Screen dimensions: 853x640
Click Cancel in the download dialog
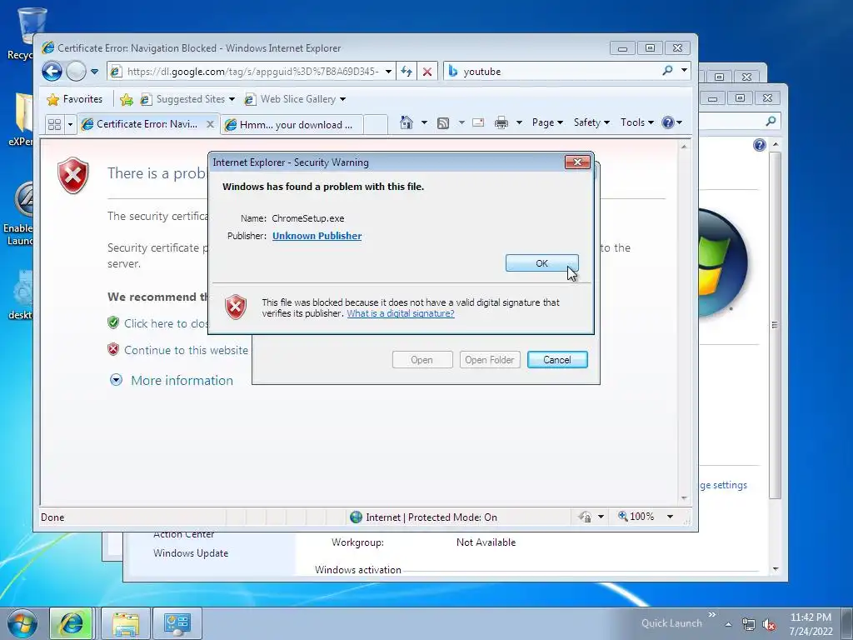[x=557, y=360]
